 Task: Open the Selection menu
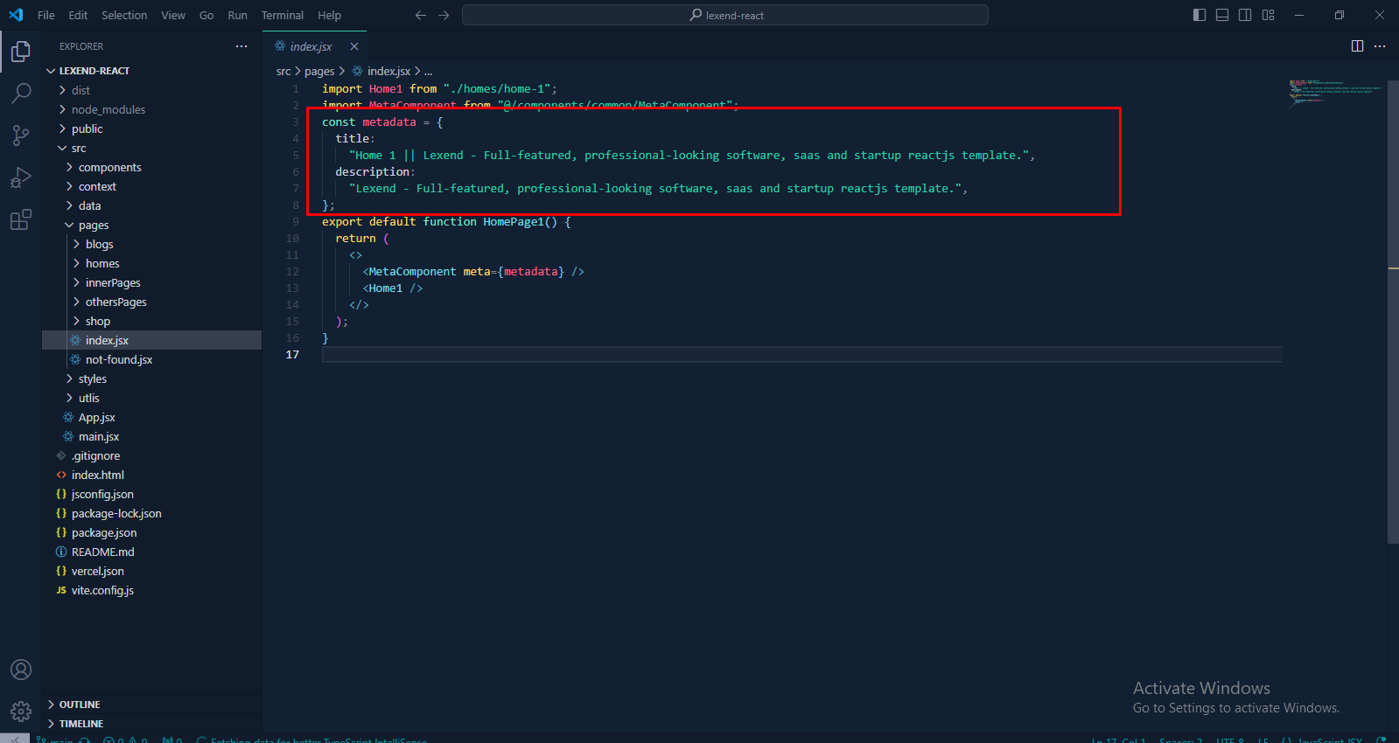point(124,15)
